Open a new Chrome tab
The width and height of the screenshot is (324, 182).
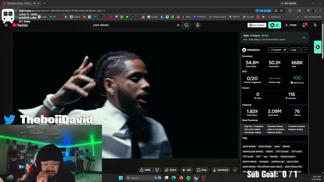[45, 3]
